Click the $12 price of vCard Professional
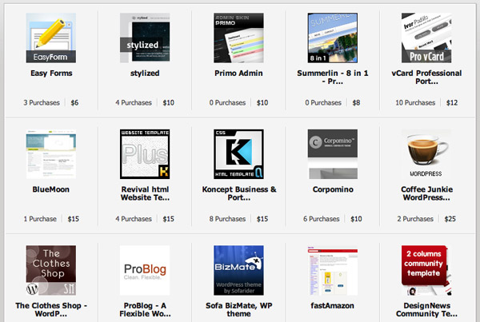Viewport: 480px width, 322px height. (x=452, y=103)
